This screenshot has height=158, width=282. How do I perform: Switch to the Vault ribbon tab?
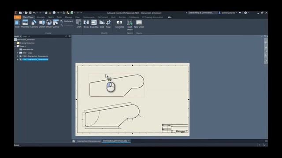(x=113, y=17)
